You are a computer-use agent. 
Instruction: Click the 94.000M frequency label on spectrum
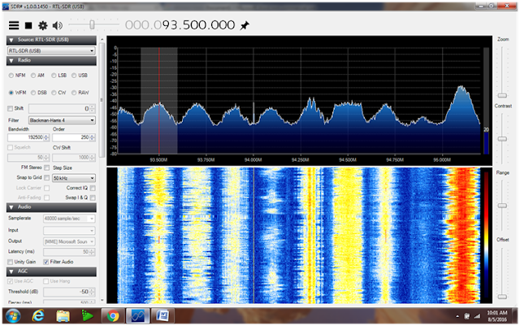pyautogui.click(x=253, y=160)
